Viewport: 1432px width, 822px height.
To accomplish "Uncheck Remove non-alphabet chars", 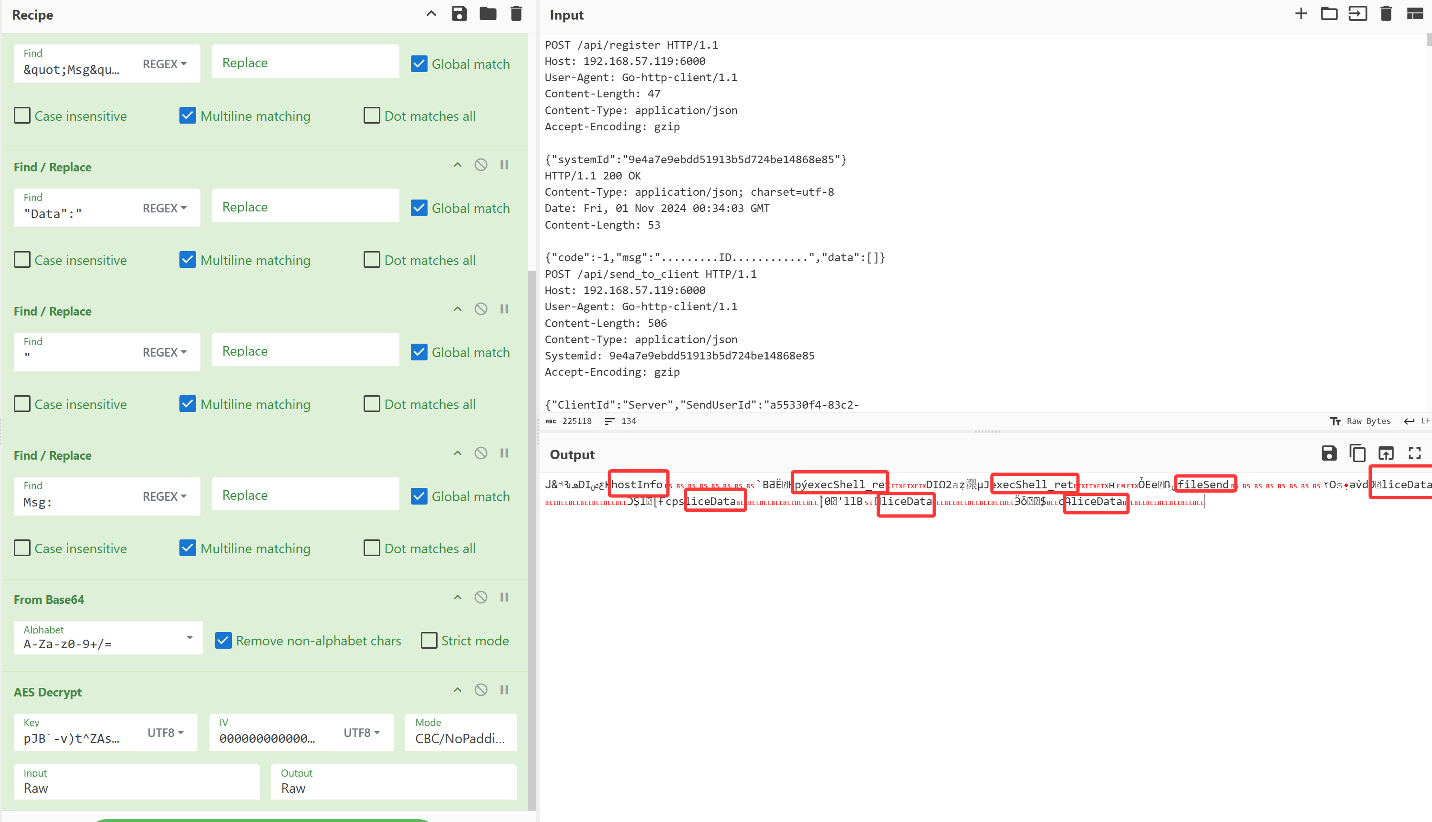I will click(223, 641).
